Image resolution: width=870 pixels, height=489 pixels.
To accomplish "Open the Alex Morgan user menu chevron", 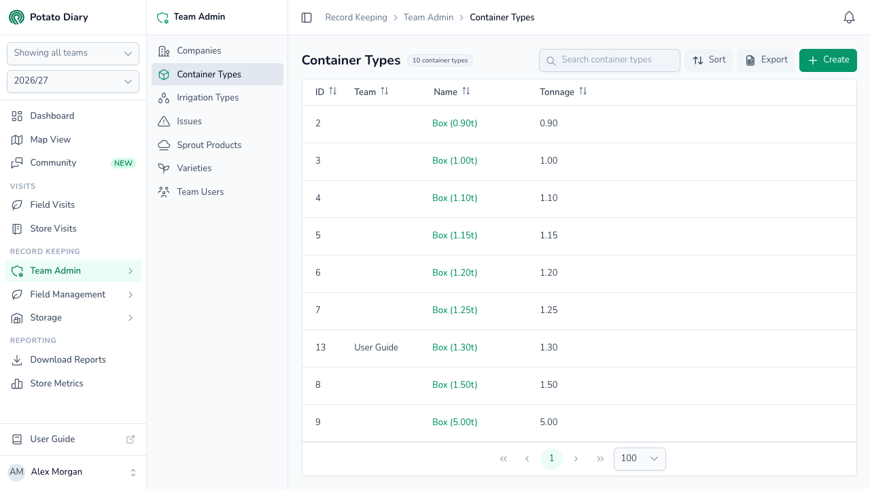I will [x=133, y=472].
